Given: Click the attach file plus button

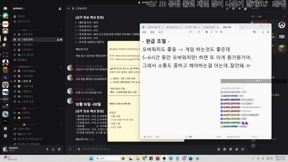Looking at the screenshot, I should pos(70,149).
